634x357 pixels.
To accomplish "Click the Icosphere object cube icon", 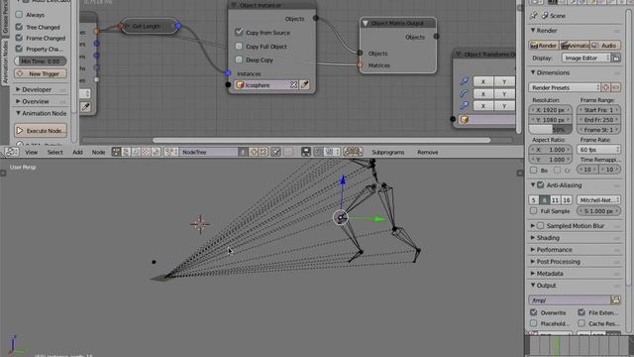I will [240, 85].
